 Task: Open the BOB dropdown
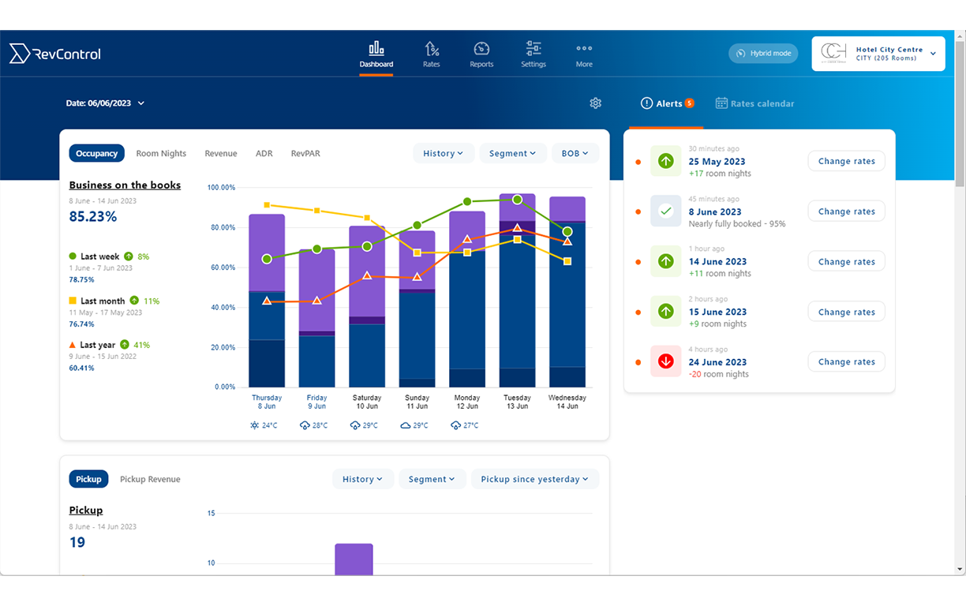(575, 153)
